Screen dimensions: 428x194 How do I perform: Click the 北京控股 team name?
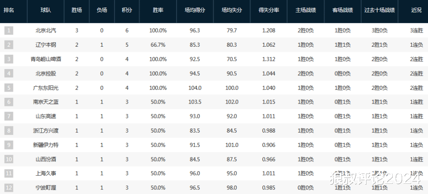45,73
